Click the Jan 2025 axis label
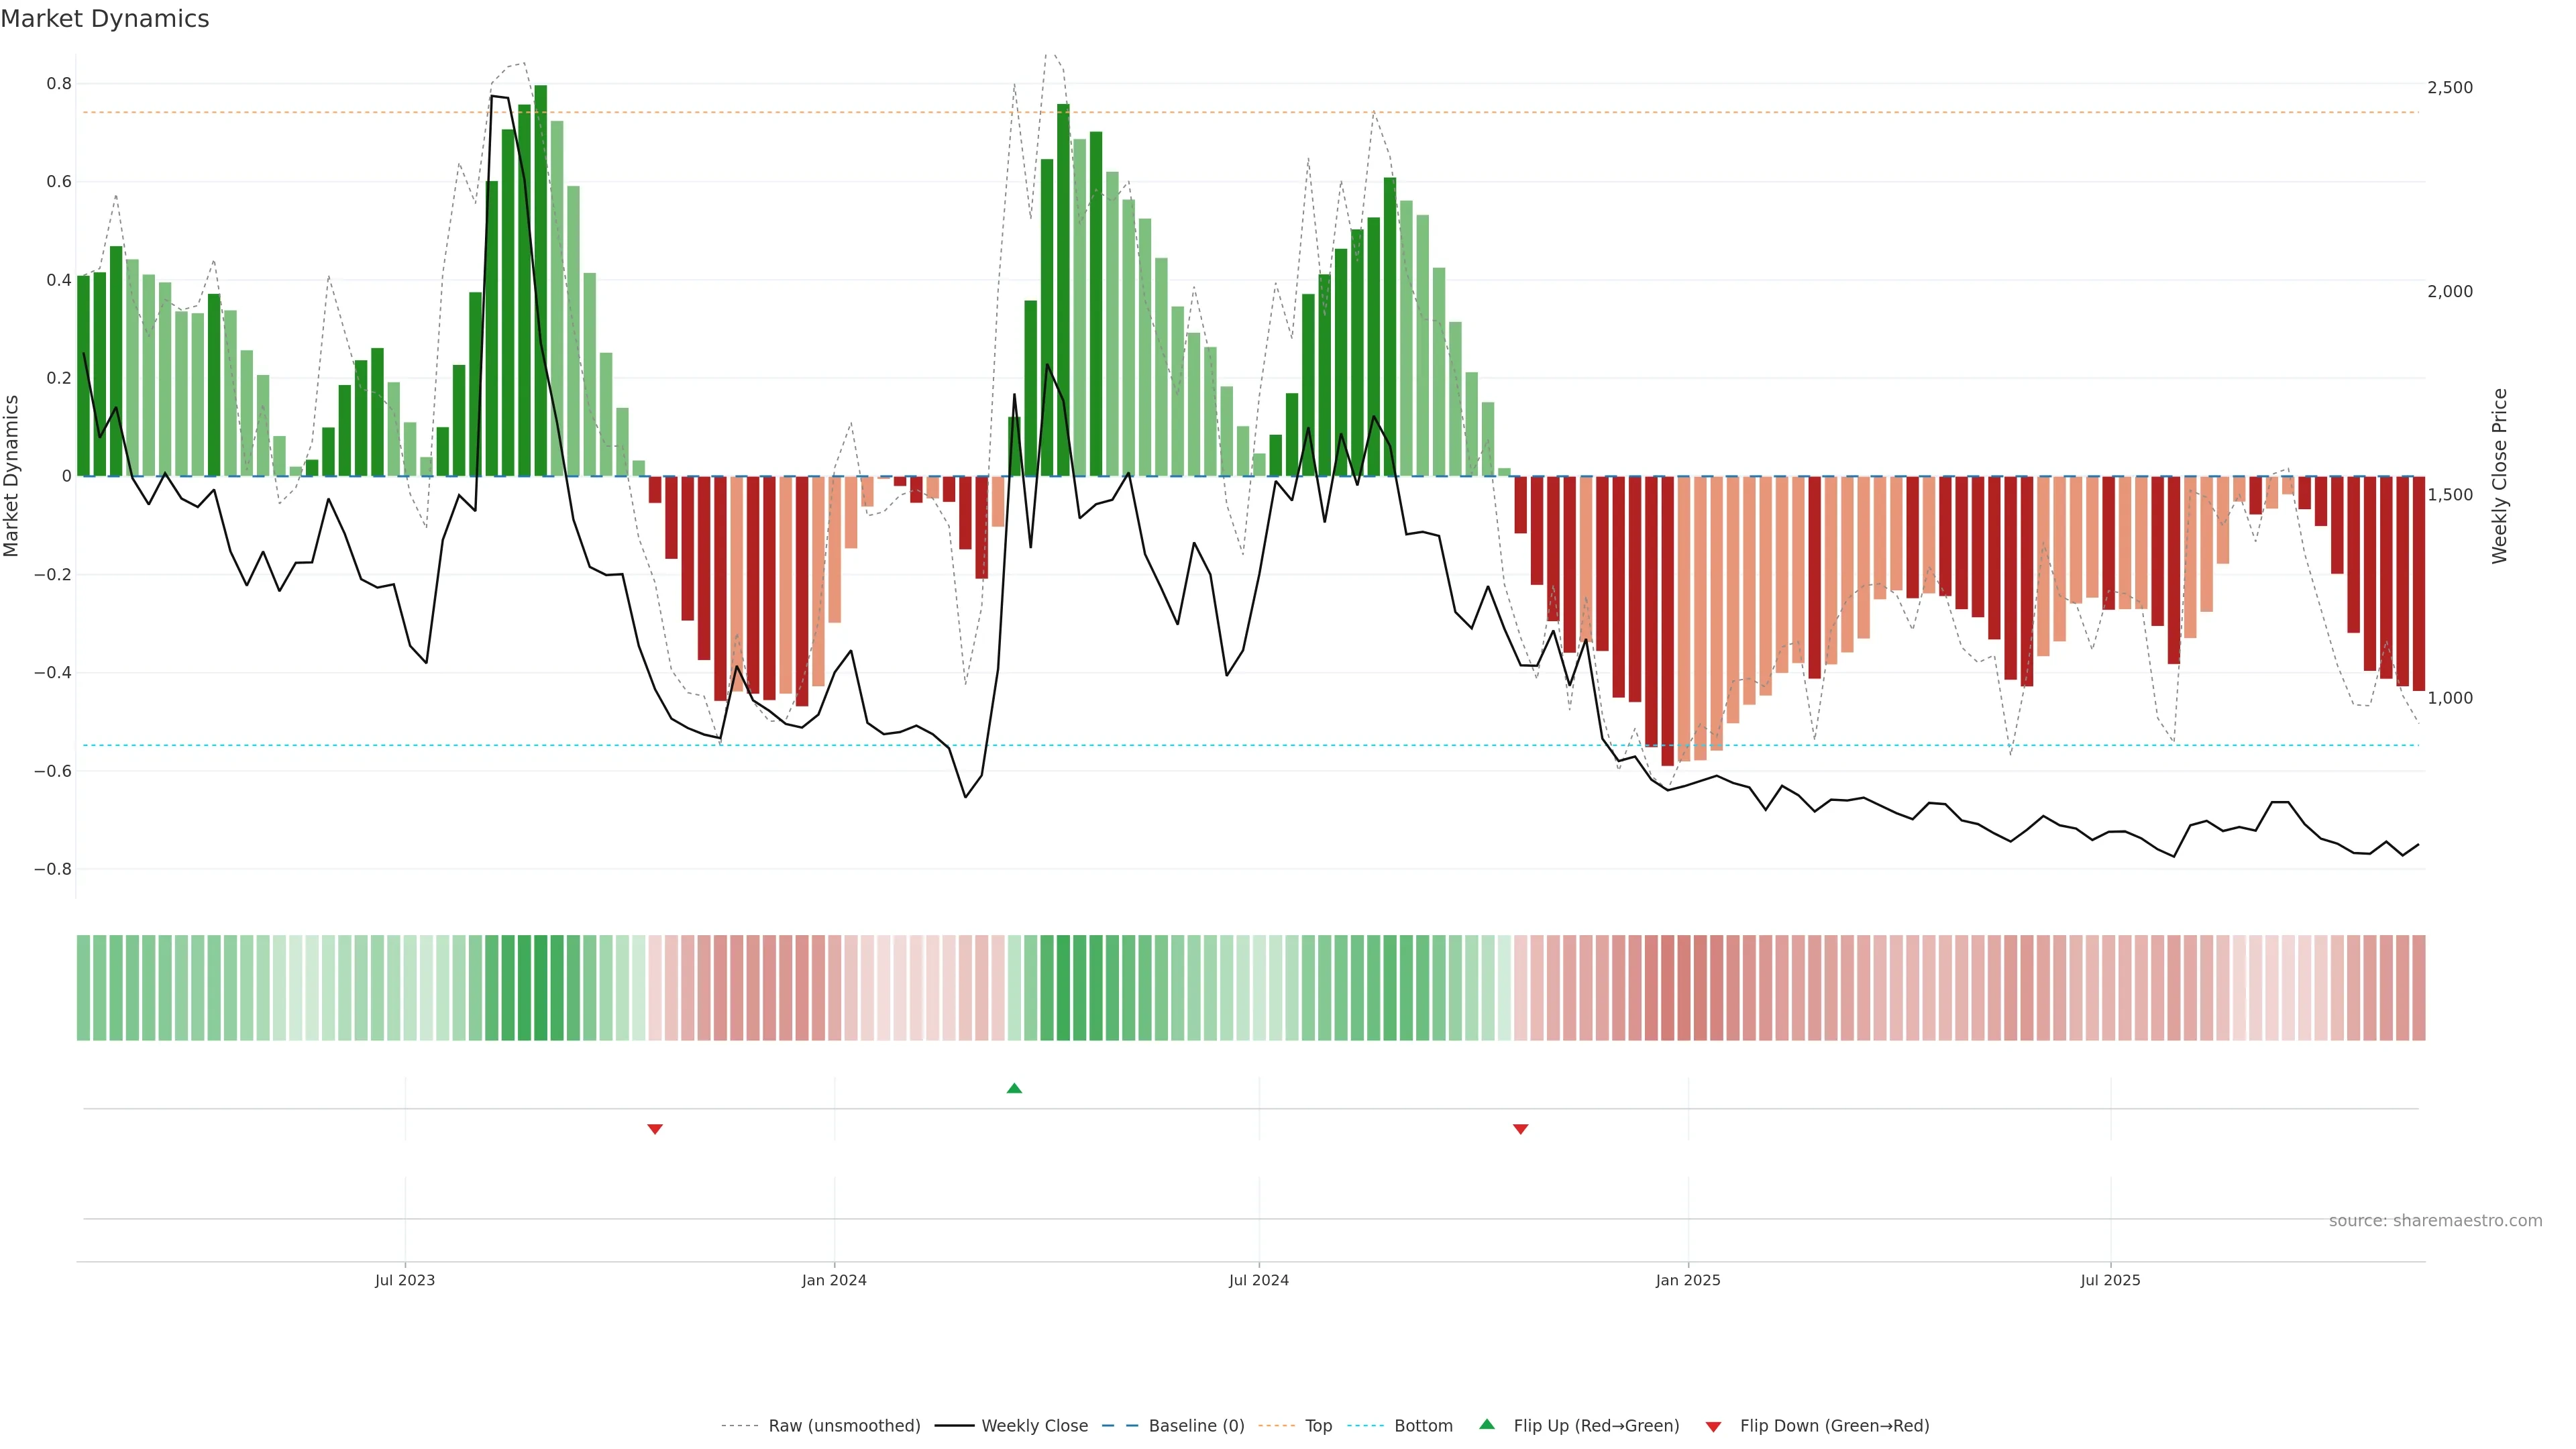Image resolution: width=2576 pixels, height=1449 pixels. [x=1688, y=1280]
